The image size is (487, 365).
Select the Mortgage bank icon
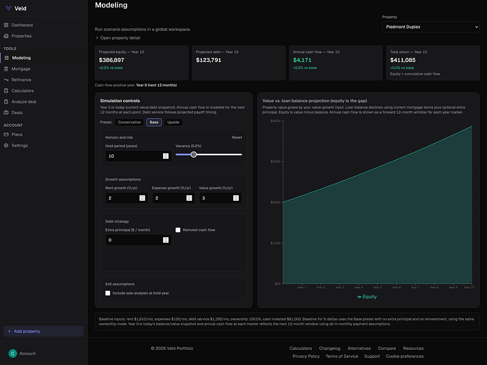(x=6, y=69)
